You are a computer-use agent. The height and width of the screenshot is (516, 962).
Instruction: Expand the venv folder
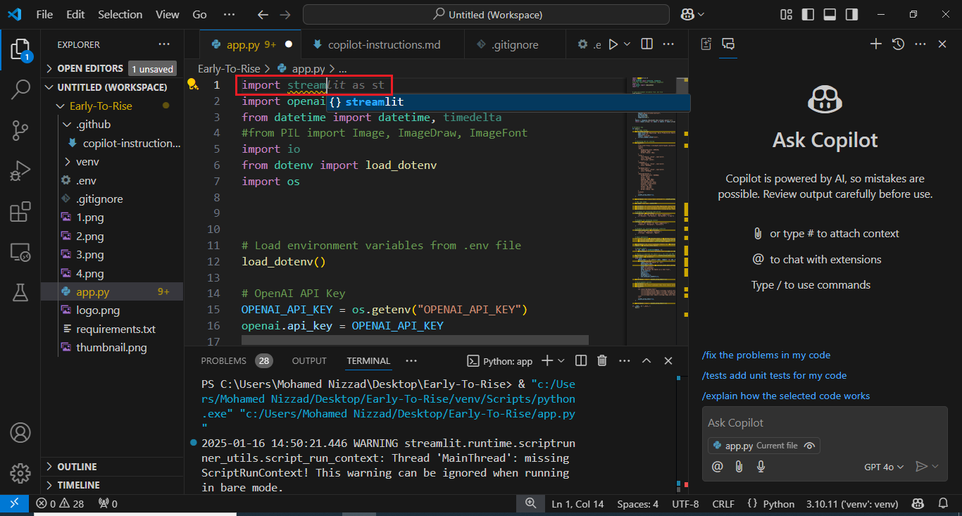(111, 161)
